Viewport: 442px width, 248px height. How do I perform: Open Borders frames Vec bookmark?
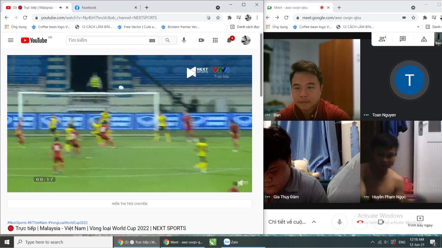point(180,27)
